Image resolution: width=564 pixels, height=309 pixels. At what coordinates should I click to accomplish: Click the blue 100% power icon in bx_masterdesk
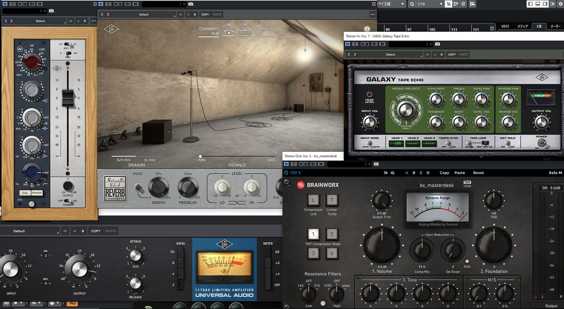(286, 173)
